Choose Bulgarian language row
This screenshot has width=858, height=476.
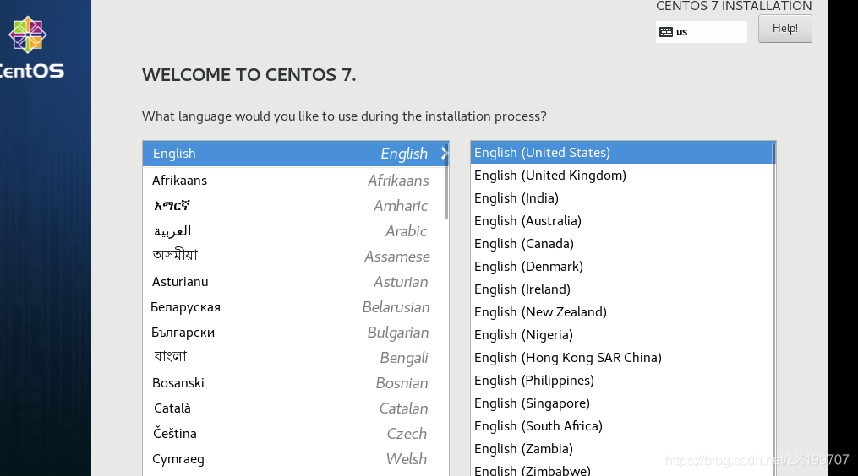click(296, 333)
